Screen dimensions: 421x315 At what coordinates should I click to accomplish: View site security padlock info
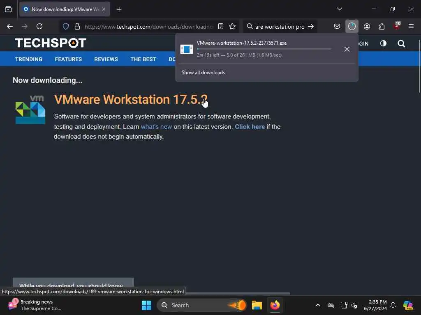click(x=77, y=26)
